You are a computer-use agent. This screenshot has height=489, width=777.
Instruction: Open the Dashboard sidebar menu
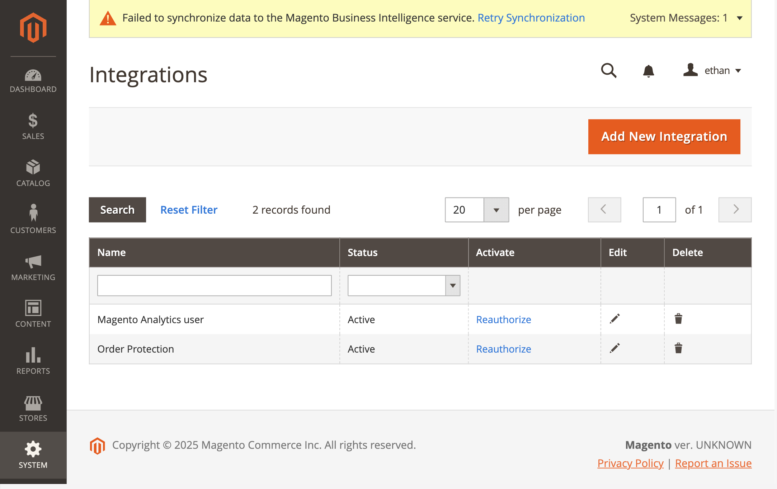point(33,81)
